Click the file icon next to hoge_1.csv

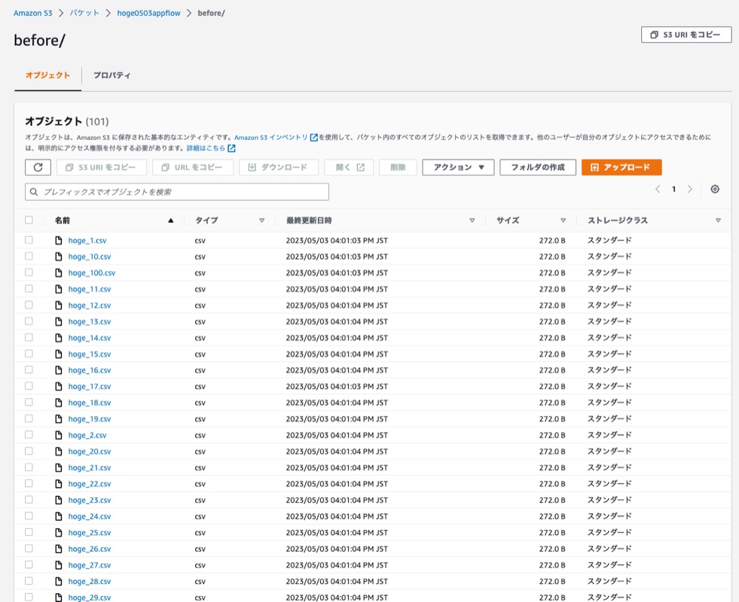[59, 241]
